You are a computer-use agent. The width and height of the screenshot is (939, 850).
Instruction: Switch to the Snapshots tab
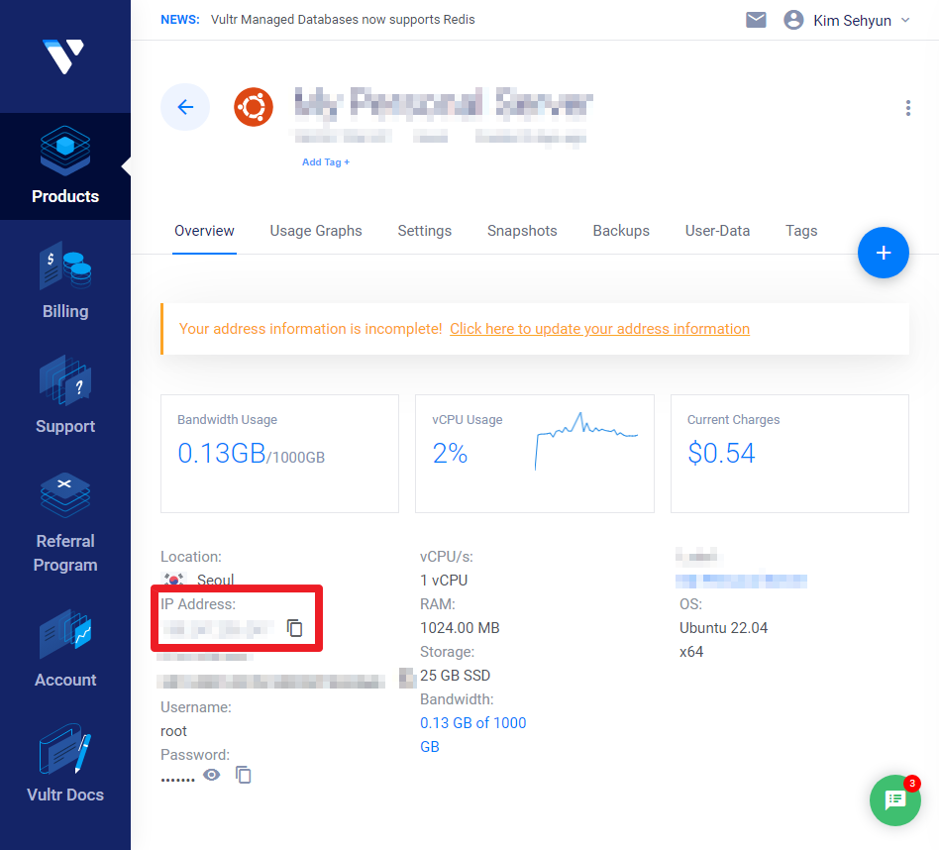(x=522, y=231)
